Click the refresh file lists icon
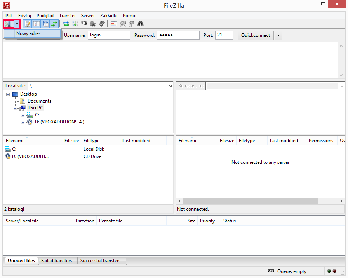This screenshot has height=278, width=348. [x=66, y=24]
